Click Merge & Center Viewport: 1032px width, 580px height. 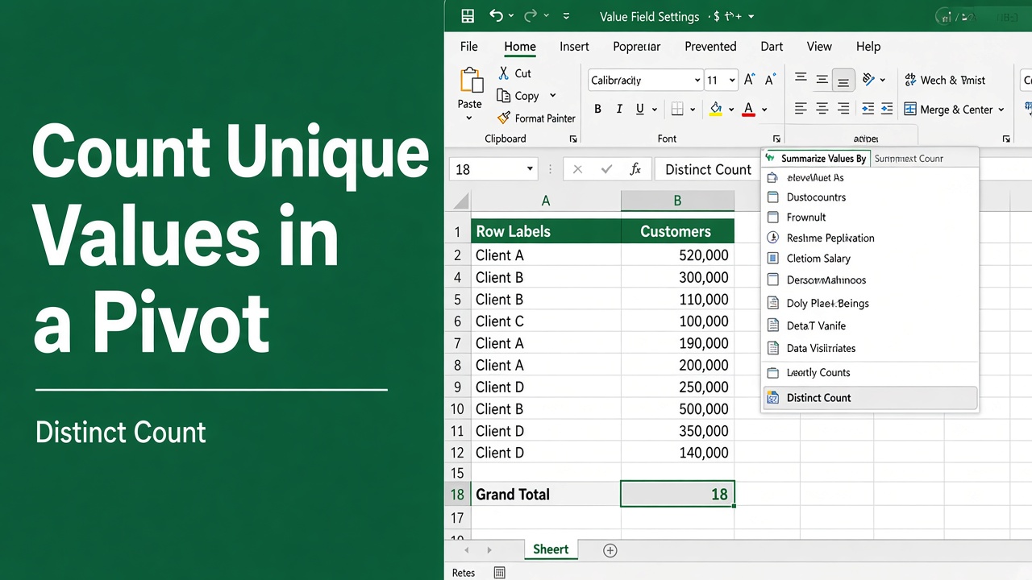coord(948,110)
